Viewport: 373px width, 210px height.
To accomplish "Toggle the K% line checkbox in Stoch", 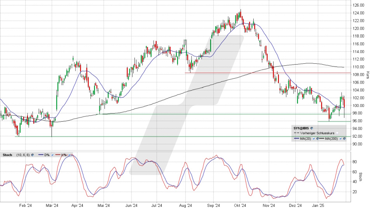I will (x=70, y=155).
